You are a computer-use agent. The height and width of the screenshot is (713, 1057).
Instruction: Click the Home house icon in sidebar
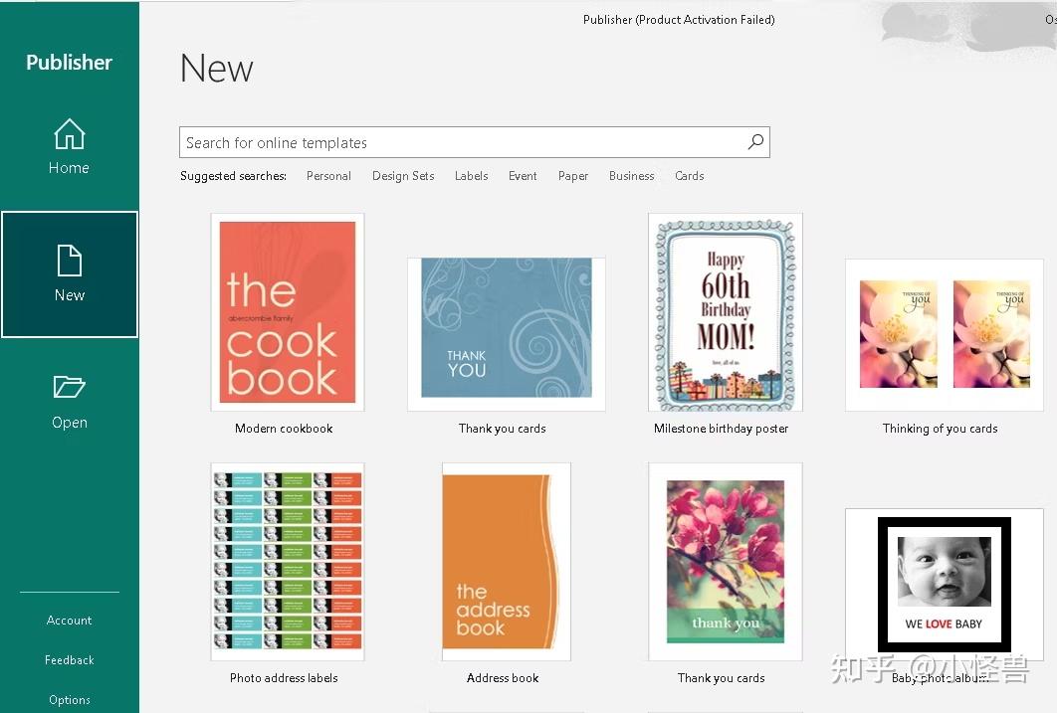coord(69,134)
